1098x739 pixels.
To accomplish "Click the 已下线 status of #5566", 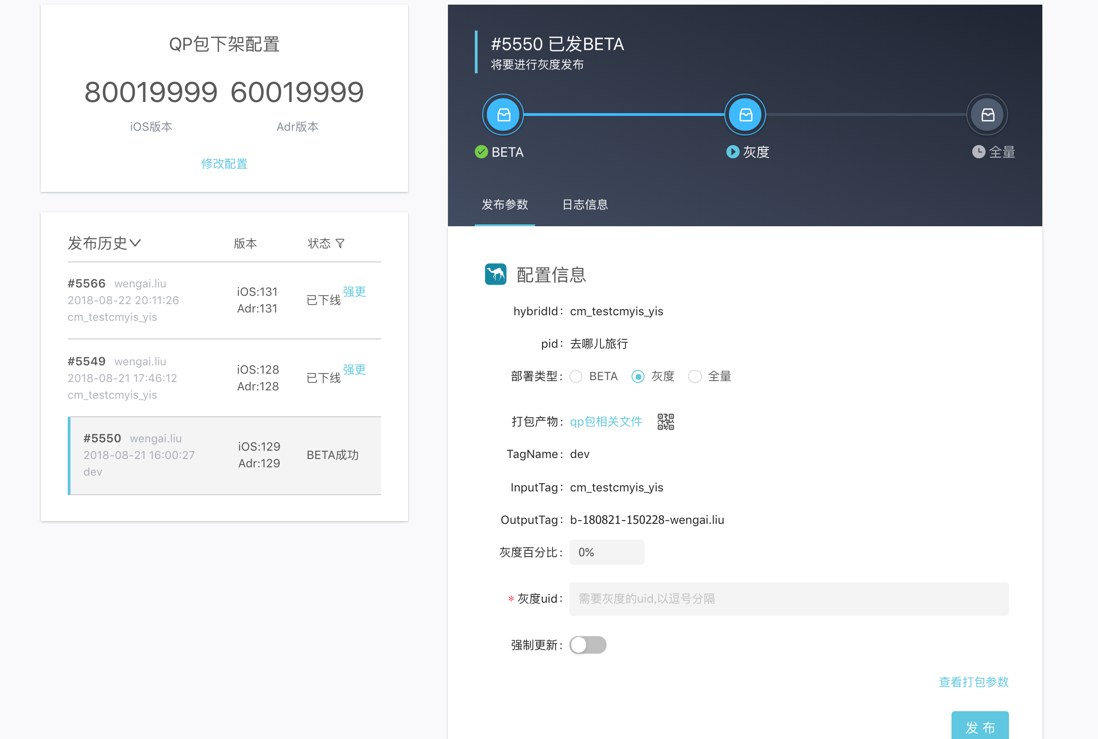I will click(x=323, y=300).
